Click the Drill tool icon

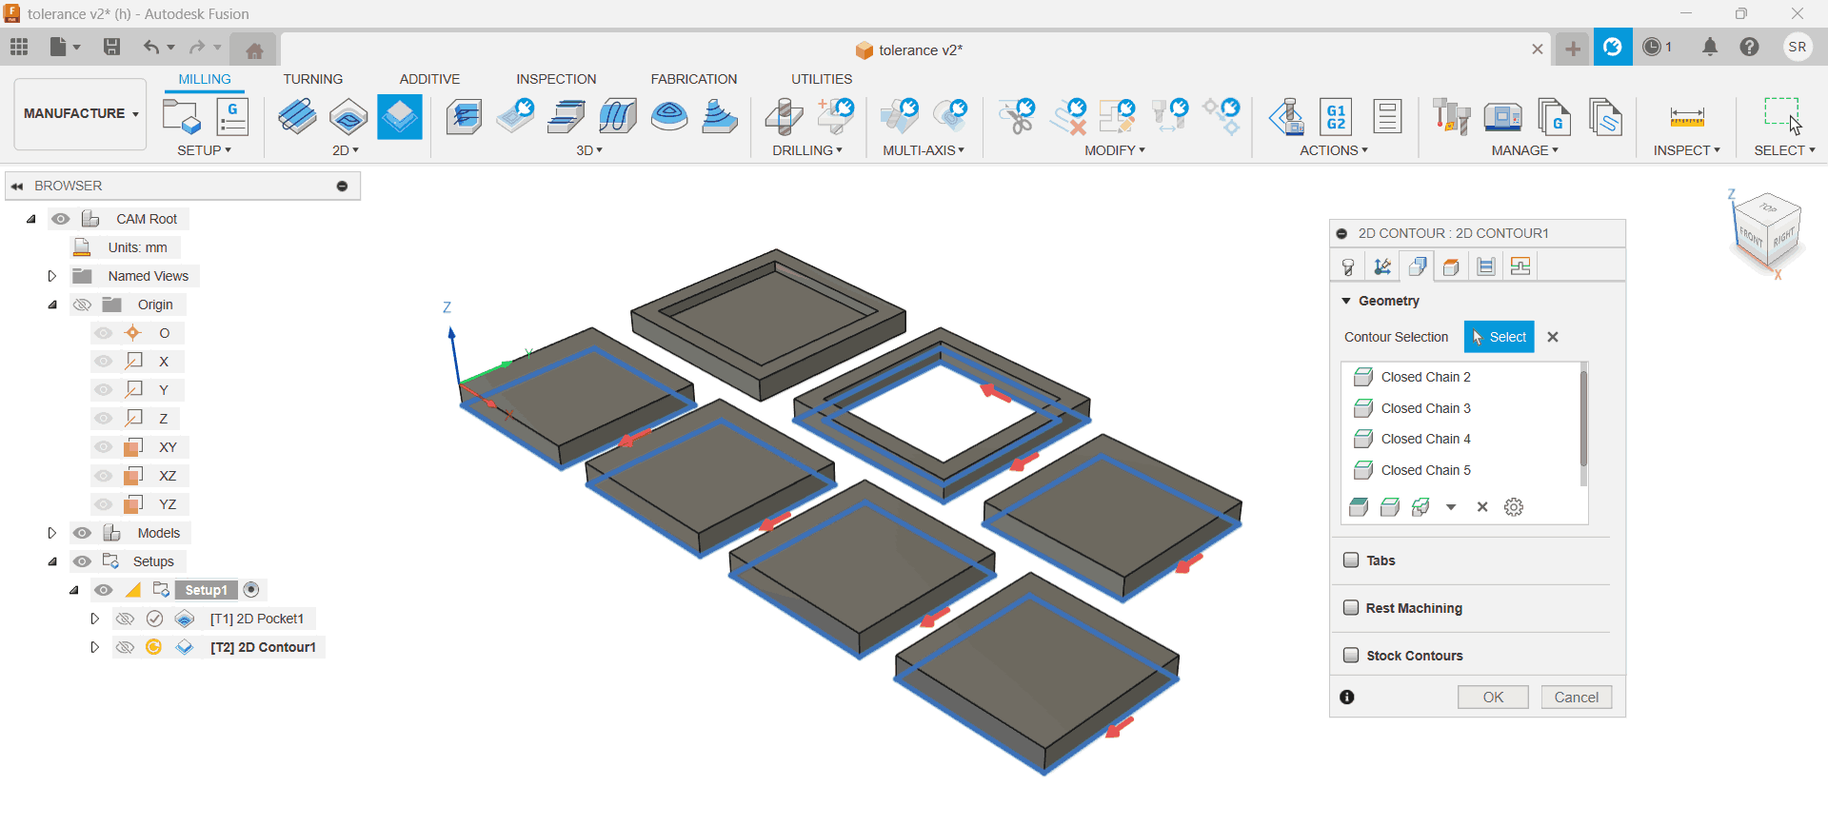(785, 117)
